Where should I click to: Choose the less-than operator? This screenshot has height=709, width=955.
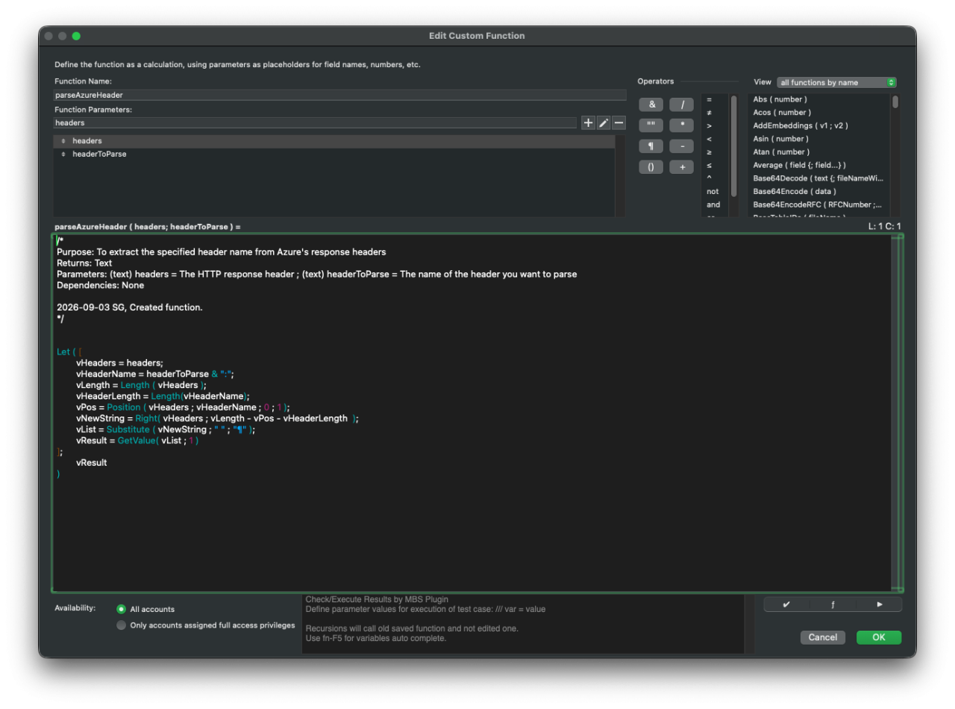[x=710, y=139]
